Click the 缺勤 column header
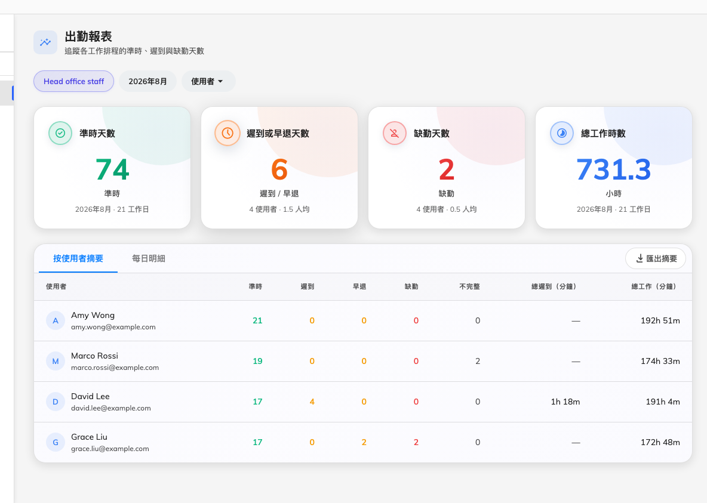 point(411,286)
